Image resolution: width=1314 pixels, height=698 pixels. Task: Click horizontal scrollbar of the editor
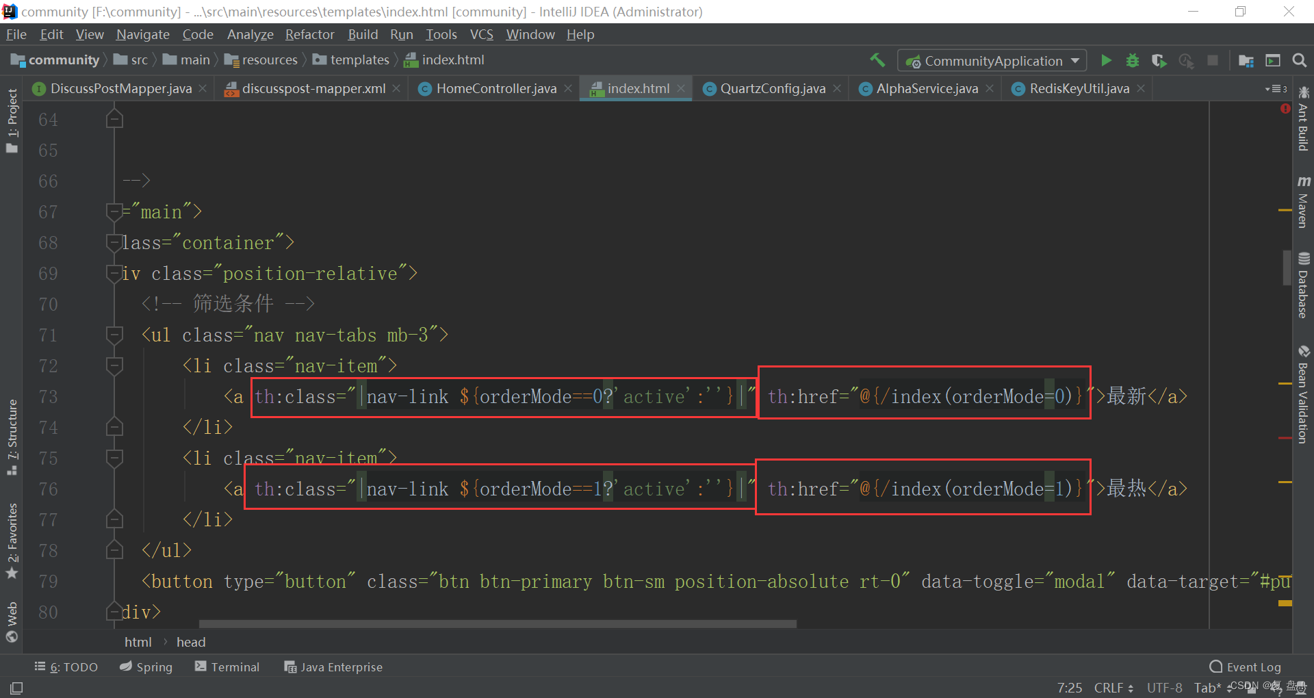(x=498, y=624)
